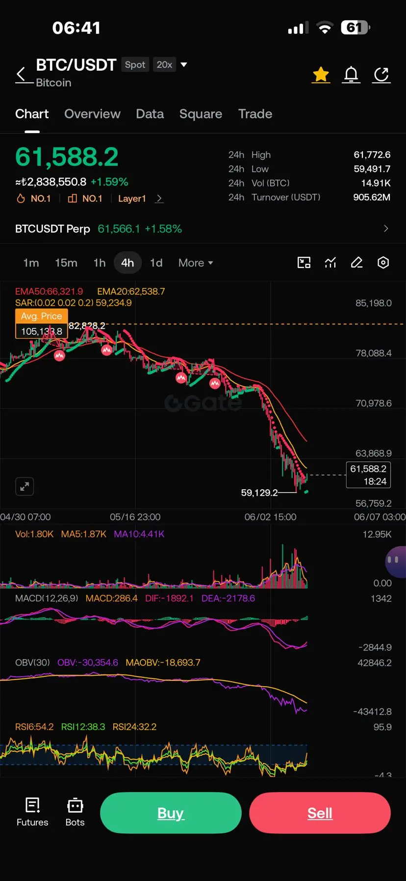Viewport: 406px width, 881px height.
Task: Switch to the Square tab
Action: point(201,114)
